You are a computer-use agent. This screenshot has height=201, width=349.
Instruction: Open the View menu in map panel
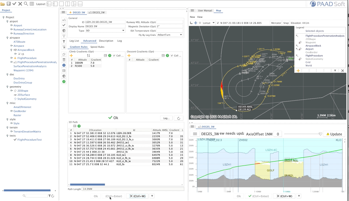click(200, 17)
